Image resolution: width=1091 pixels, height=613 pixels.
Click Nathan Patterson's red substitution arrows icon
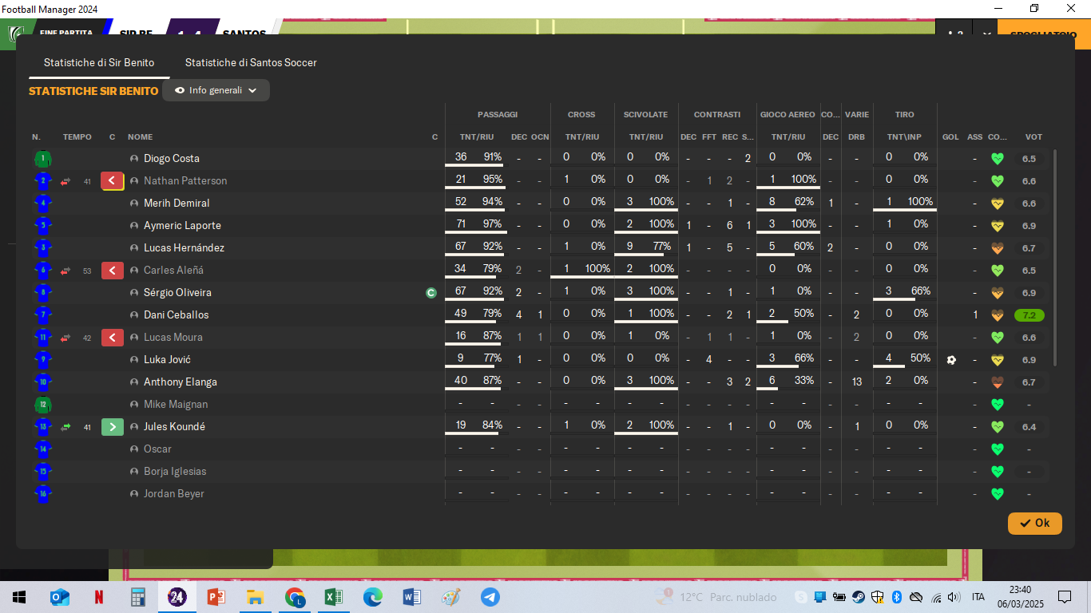coord(65,181)
